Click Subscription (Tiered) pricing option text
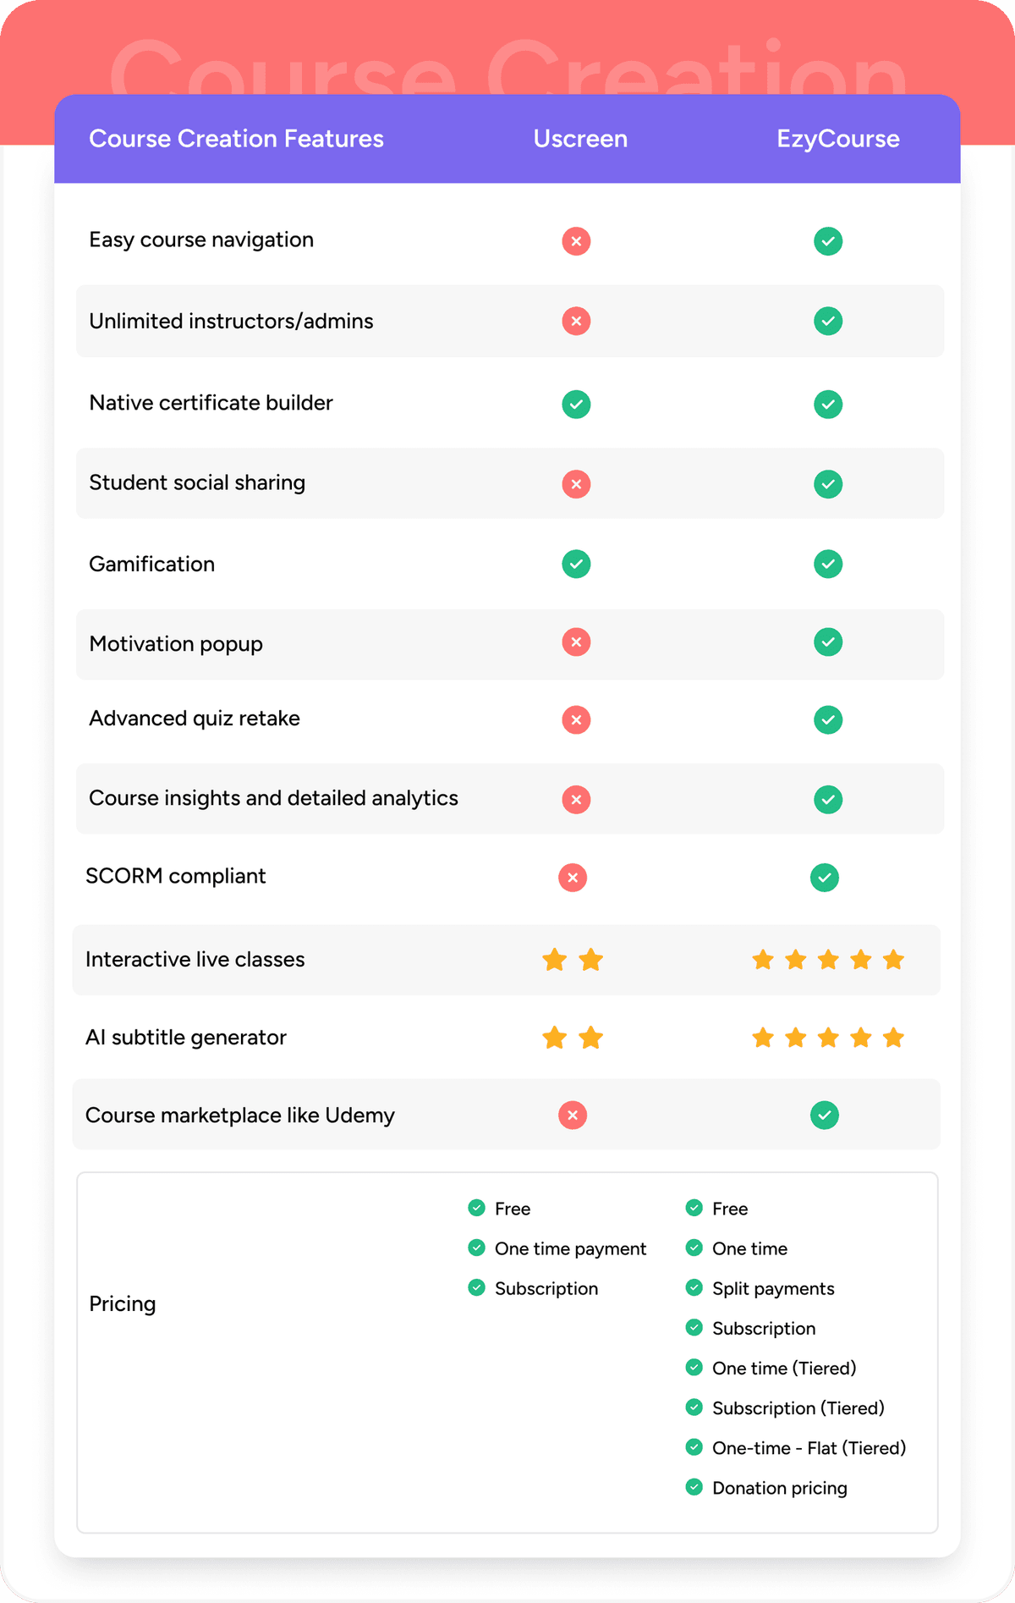 (x=798, y=1408)
